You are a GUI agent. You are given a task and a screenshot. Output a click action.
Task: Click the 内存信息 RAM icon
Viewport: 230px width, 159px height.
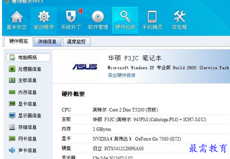coord(12,92)
